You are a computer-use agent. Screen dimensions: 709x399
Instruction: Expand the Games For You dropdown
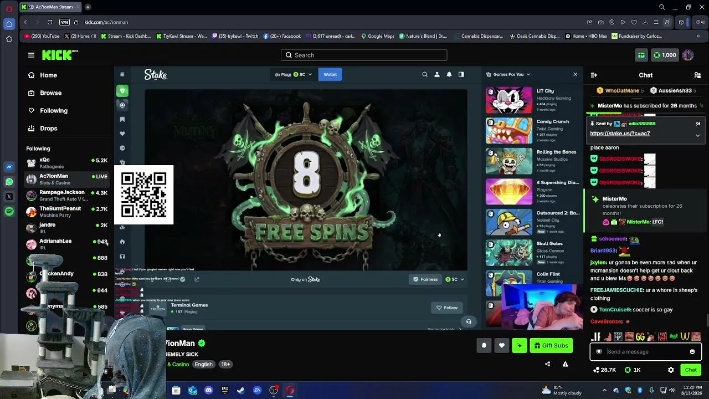coord(508,74)
